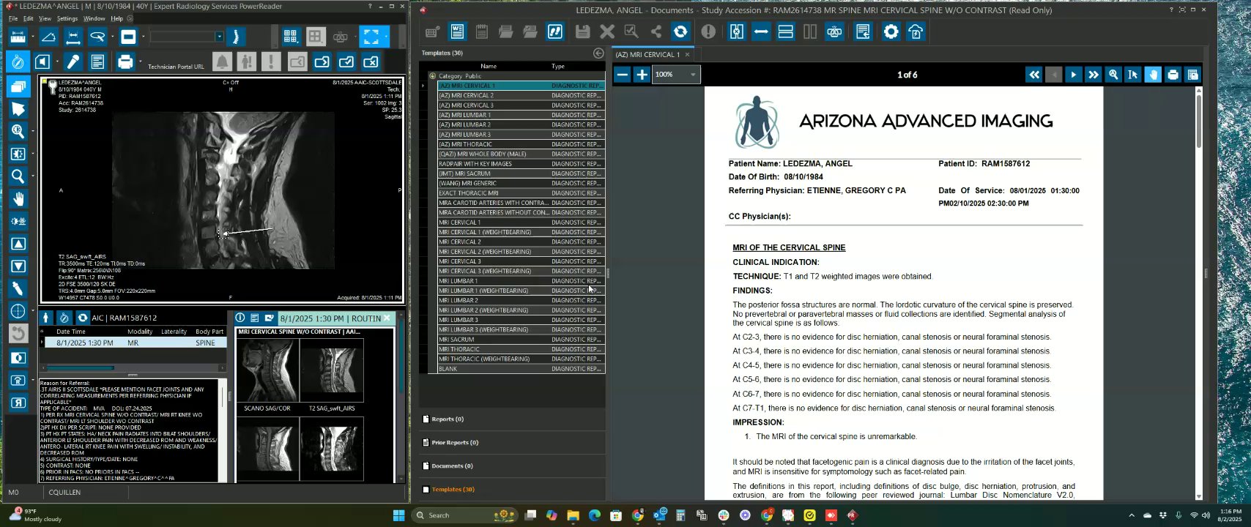
Task: Toggle the image layout grid button
Action: tap(290, 37)
